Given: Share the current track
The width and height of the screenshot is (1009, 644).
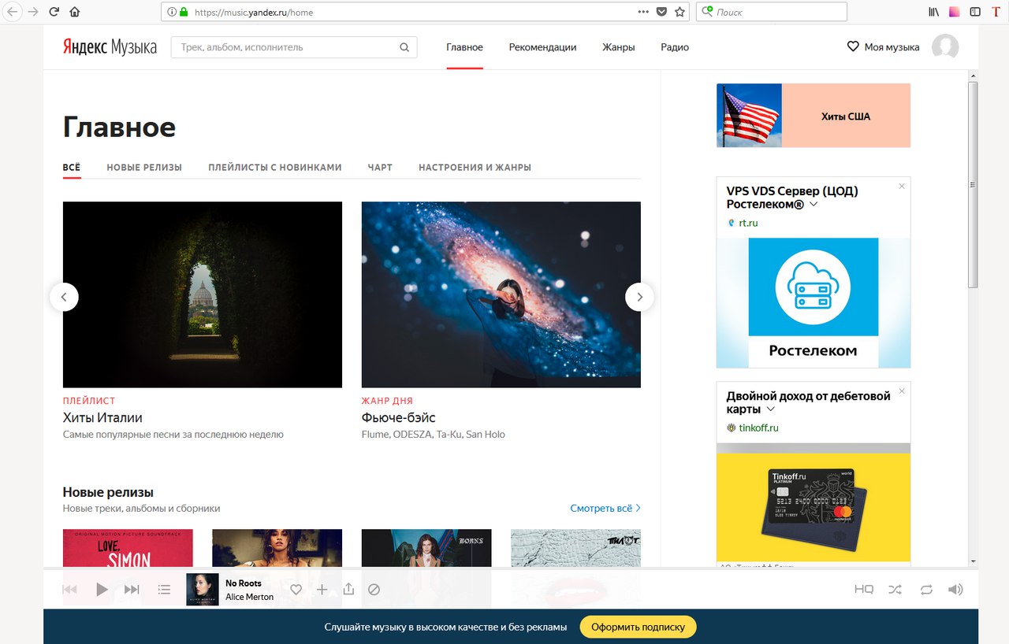Looking at the screenshot, I should pos(348,589).
